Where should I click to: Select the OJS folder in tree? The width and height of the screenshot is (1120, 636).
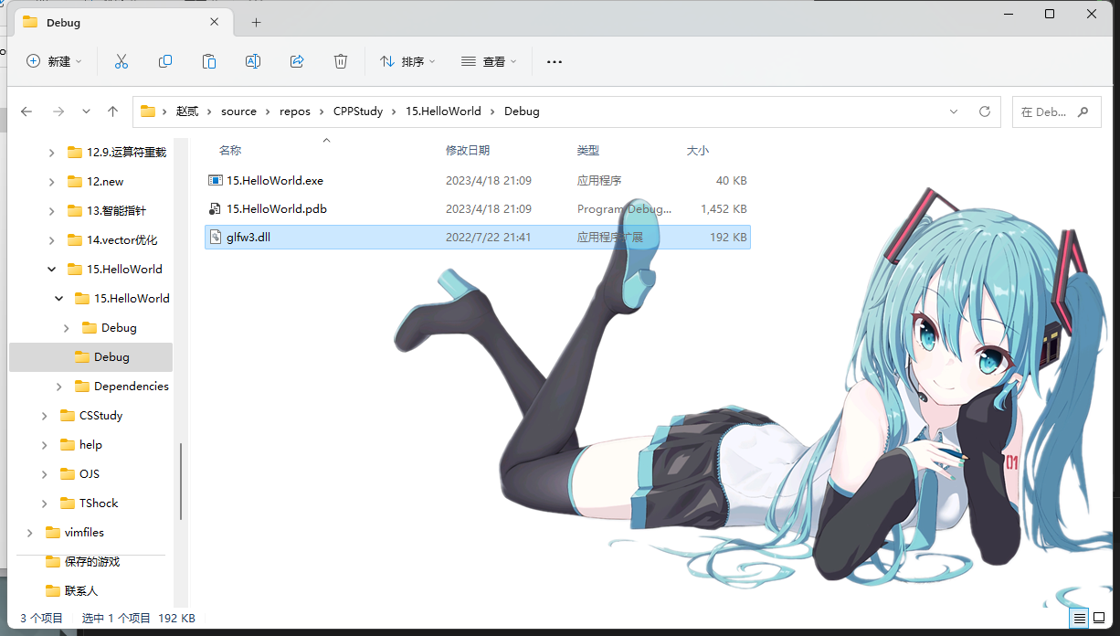90,474
